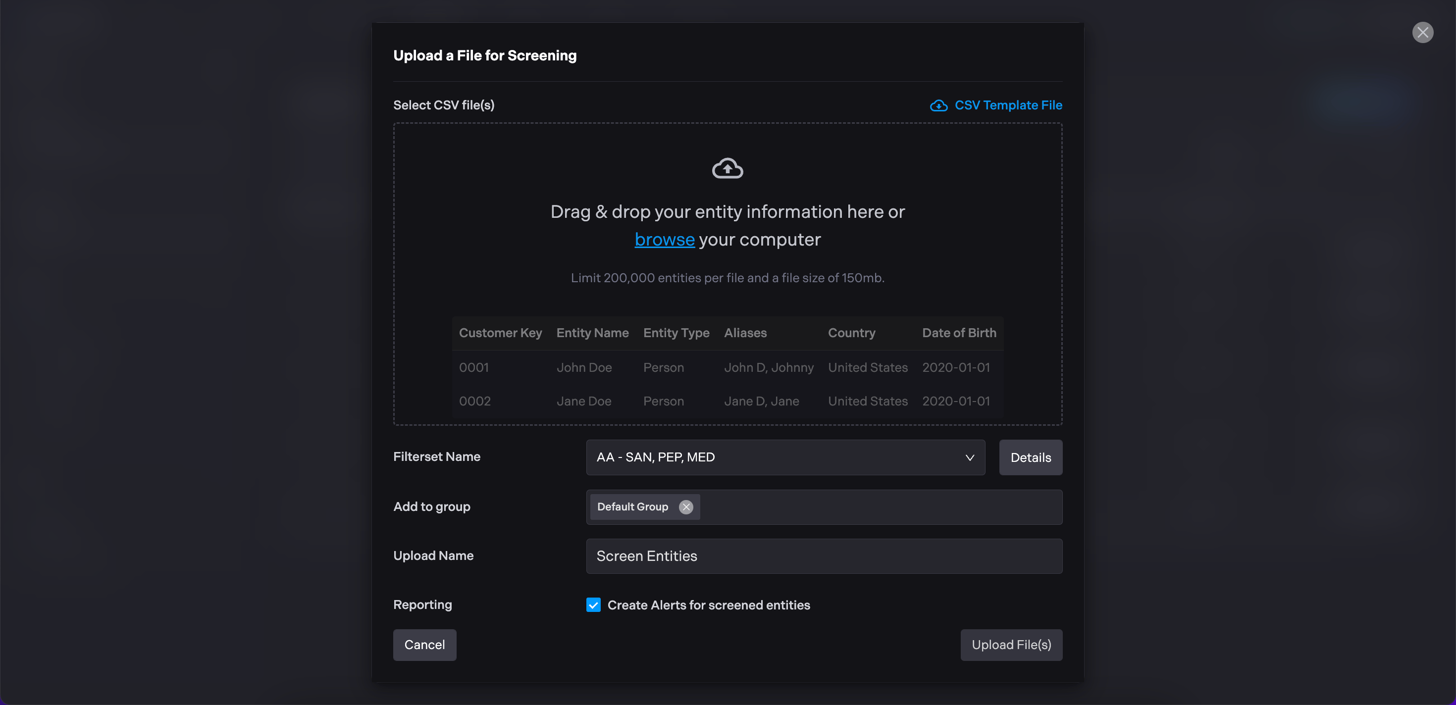
Task: Click the cloud download icon beside CSV Template
Action: pos(938,105)
